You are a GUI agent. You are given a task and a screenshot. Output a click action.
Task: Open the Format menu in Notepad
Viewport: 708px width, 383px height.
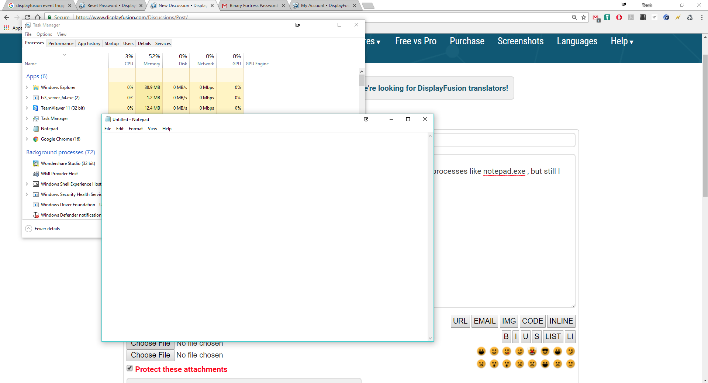click(135, 129)
